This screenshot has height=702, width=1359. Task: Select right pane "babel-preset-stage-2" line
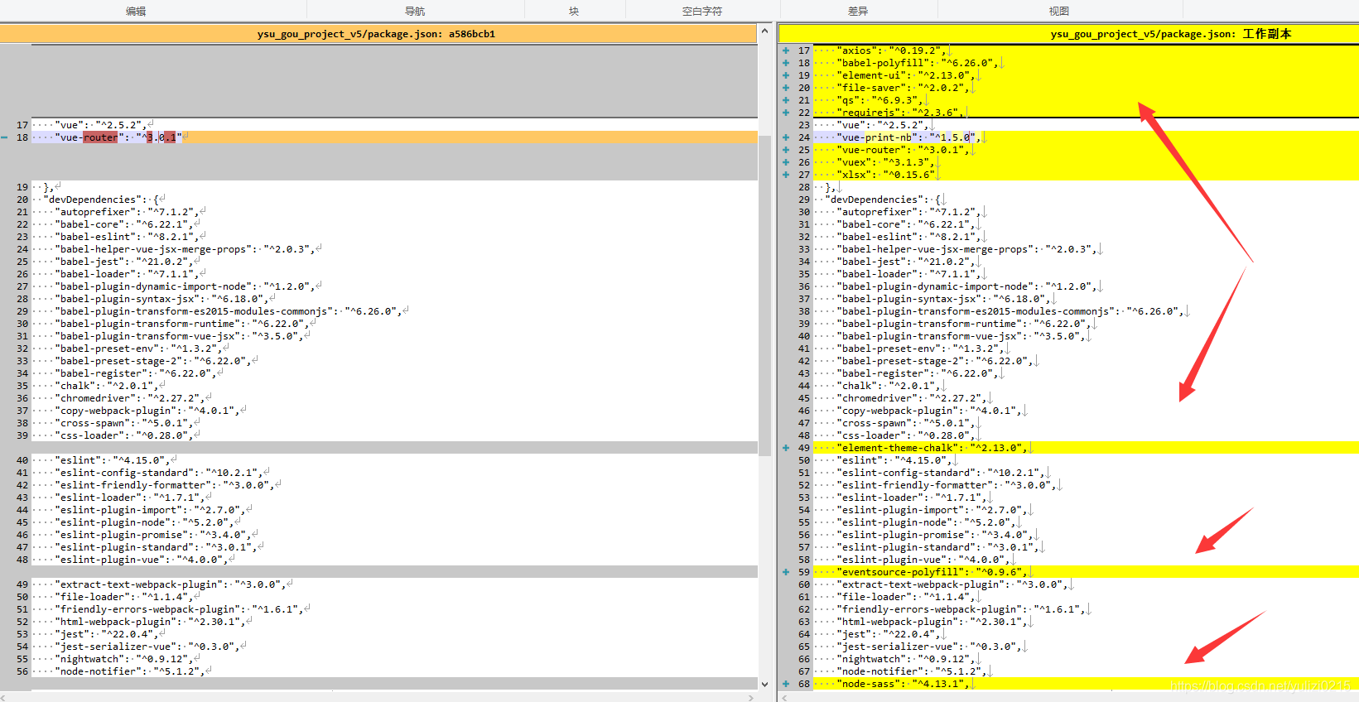click(x=1086, y=361)
